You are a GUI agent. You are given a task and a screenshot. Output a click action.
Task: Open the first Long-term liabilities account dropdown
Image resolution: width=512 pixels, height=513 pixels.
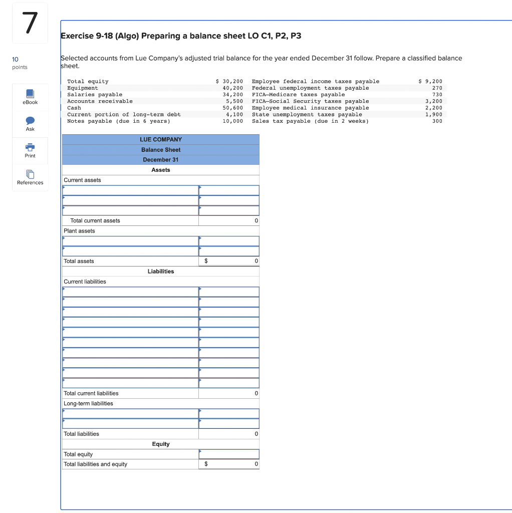click(130, 413)
